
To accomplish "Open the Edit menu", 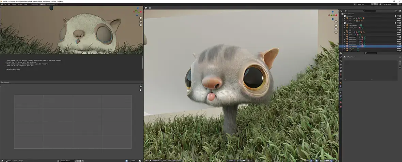I will [9, 4].
